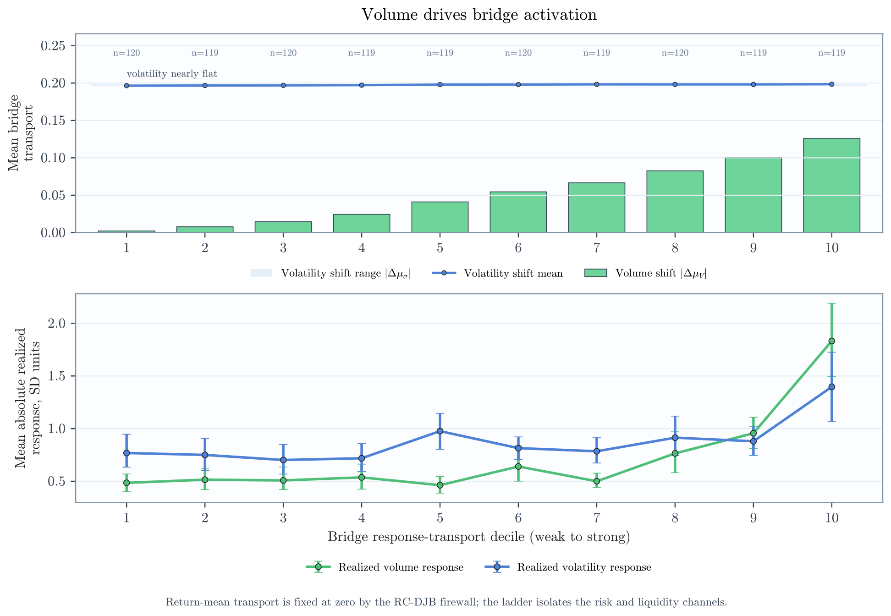Viewport: 891px width, 616px height.
Task: Click the realized volume response point at decile 10
Action: [831, 341]
